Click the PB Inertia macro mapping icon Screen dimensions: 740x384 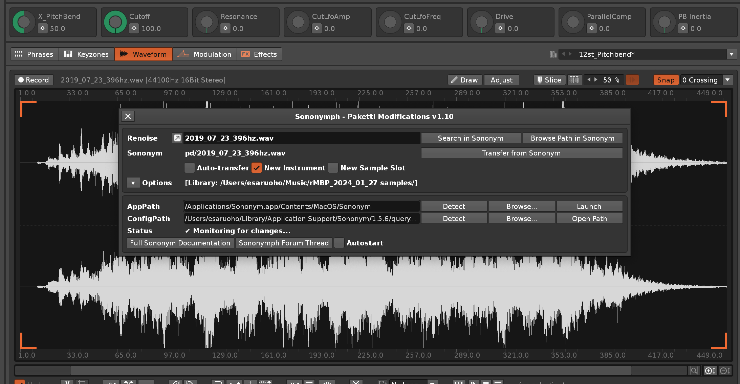[683, 28]
